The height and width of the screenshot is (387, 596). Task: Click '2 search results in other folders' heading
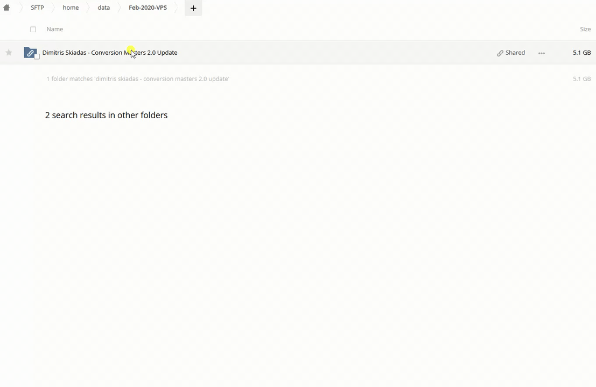[106, 115]
